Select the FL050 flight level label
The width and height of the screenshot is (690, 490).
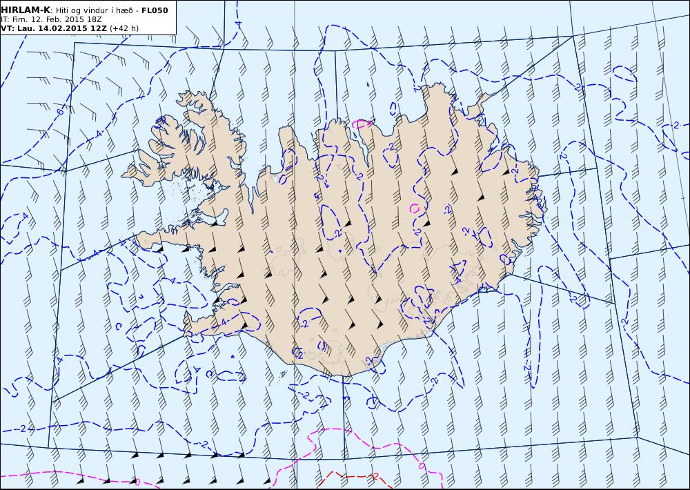click(155, 10)
